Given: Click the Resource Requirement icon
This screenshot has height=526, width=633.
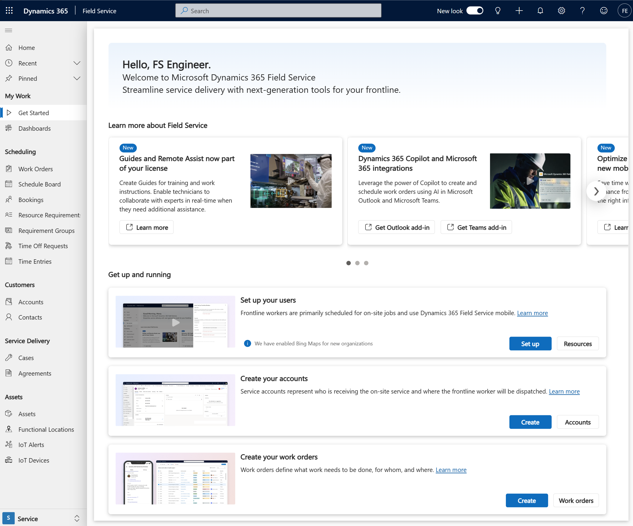Looking at the screenshot, I should [x=9, y=214].
